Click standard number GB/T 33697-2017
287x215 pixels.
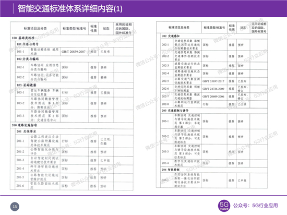click(213, 81)
